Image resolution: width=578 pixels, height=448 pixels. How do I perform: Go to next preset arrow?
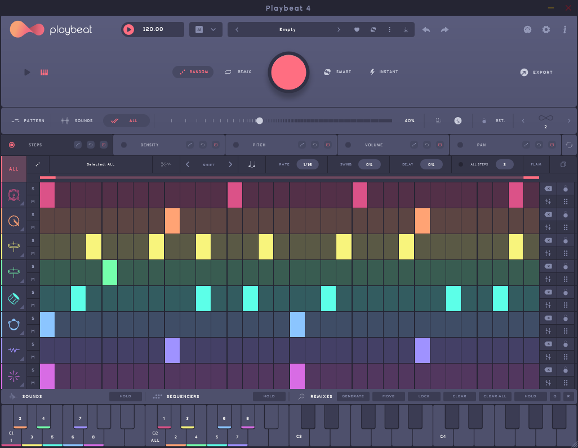coord(339,29)
